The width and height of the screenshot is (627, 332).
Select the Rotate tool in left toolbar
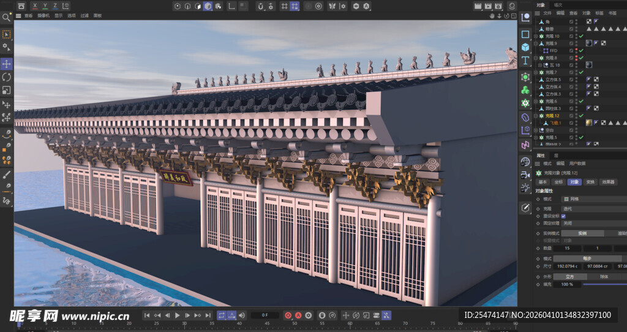point(7,77)
